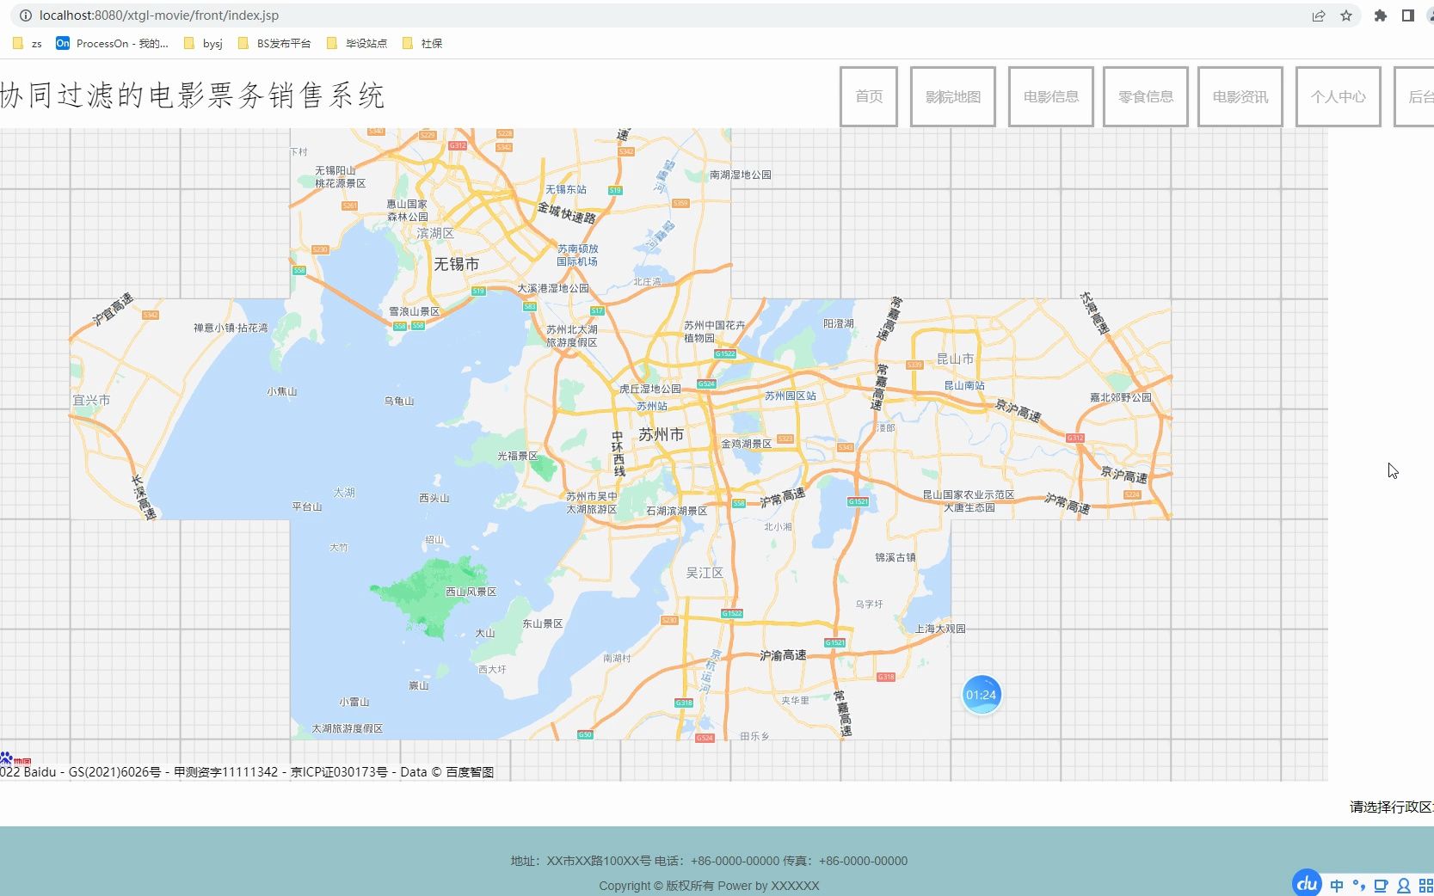Click the Baidu map copyright text
Image resolution: width=1434 pixels, height=896 pixels.
pos(247,772)
